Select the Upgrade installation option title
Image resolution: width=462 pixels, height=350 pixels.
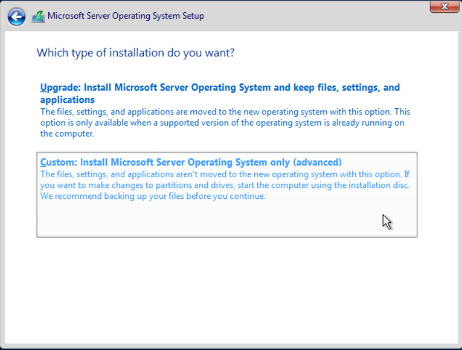point(219,88)
